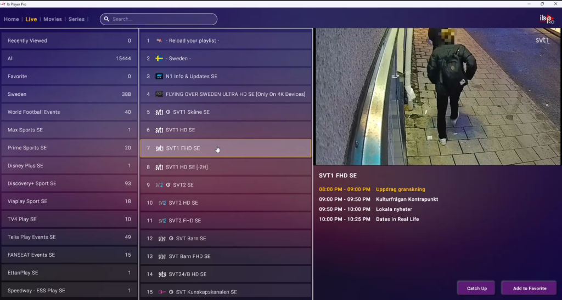Select Viaplay Sport SE category

tap(69, 201)
